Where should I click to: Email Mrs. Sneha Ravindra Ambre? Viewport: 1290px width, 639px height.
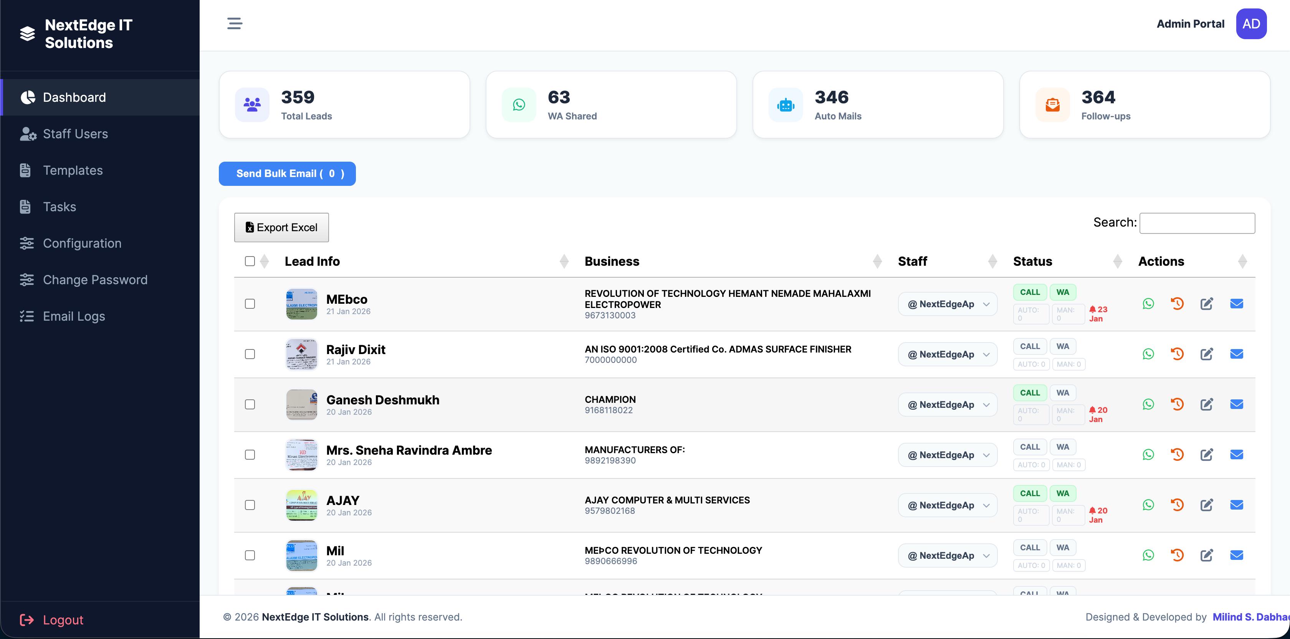pos(1236,455)
